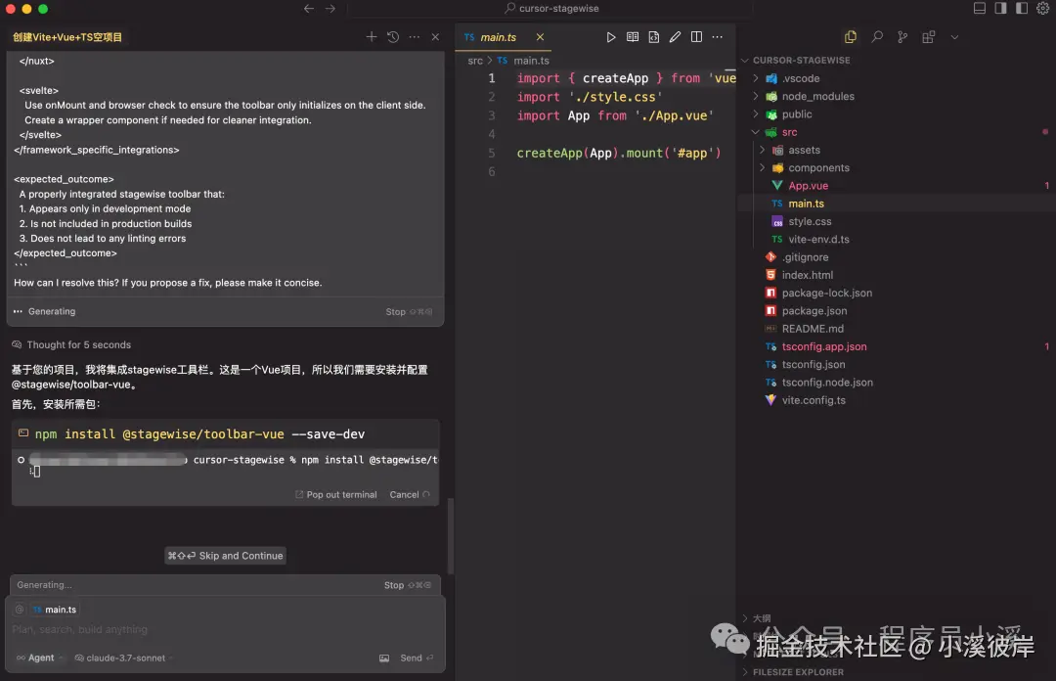The width and height of the screenshot is (1056, 681).
Task: Open the Search icon in activity bar
Action: 878,36
